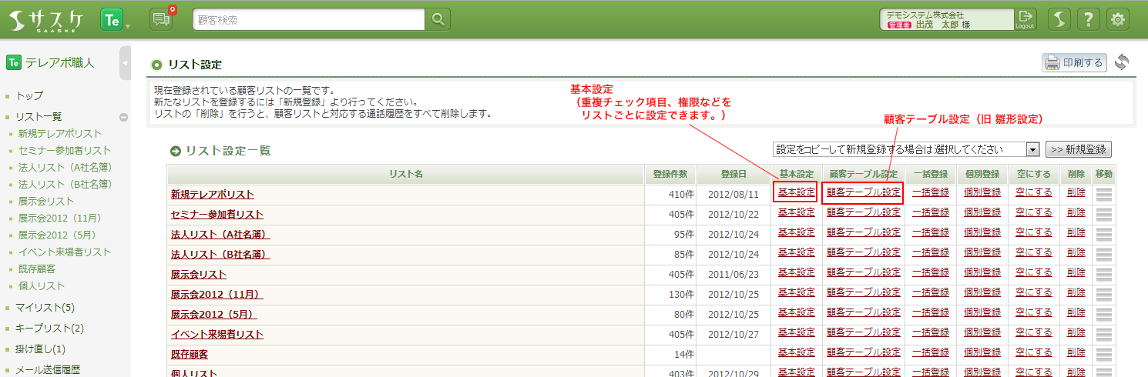Screen dimensions: 1148x377
Task: Open the Te product switcher icon
Action: click(x=112, y=21)
